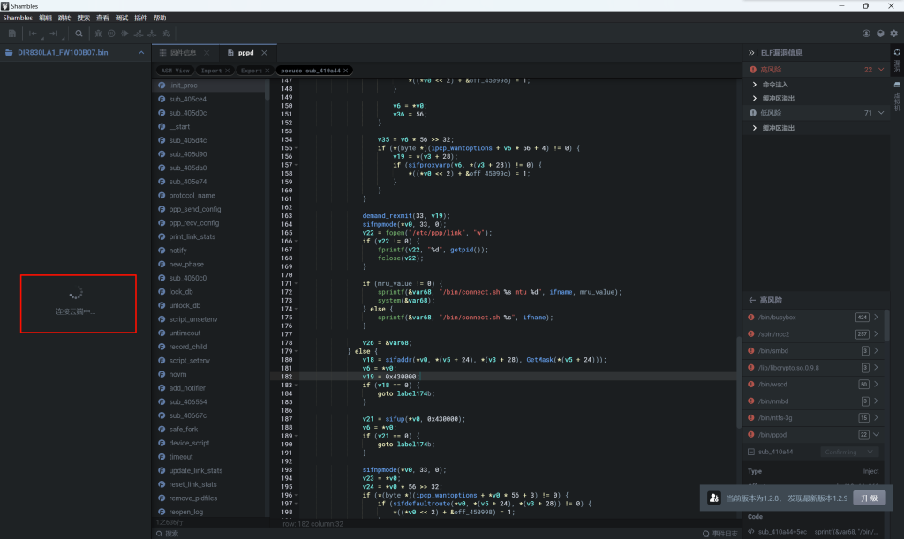Click the 升级 upgrade button
This screenshot has width=904, height=539.
(868, 498)
